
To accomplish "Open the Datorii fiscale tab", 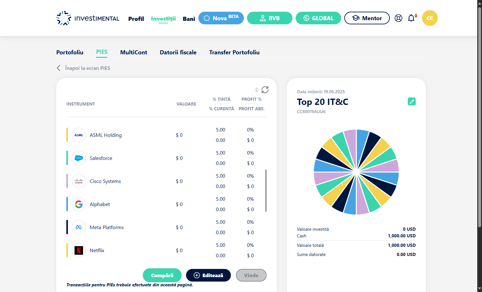I will click(x=178, y=52).
